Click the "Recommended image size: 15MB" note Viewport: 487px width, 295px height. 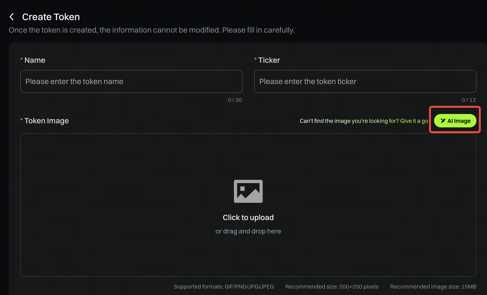click(x=433, y=287)
